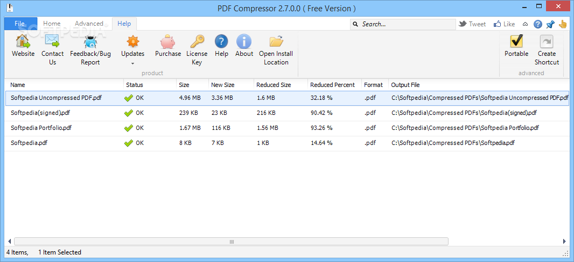Open the Website icon
This screenshot has height=262, width=574.
23,41
